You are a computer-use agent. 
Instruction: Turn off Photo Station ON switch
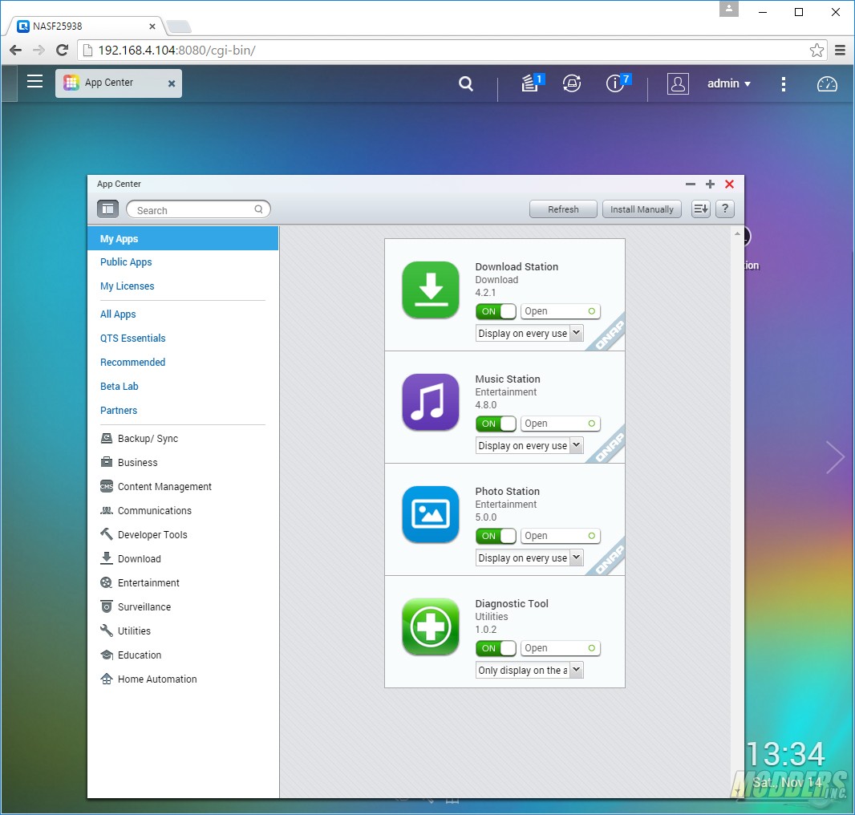point(496,536)
